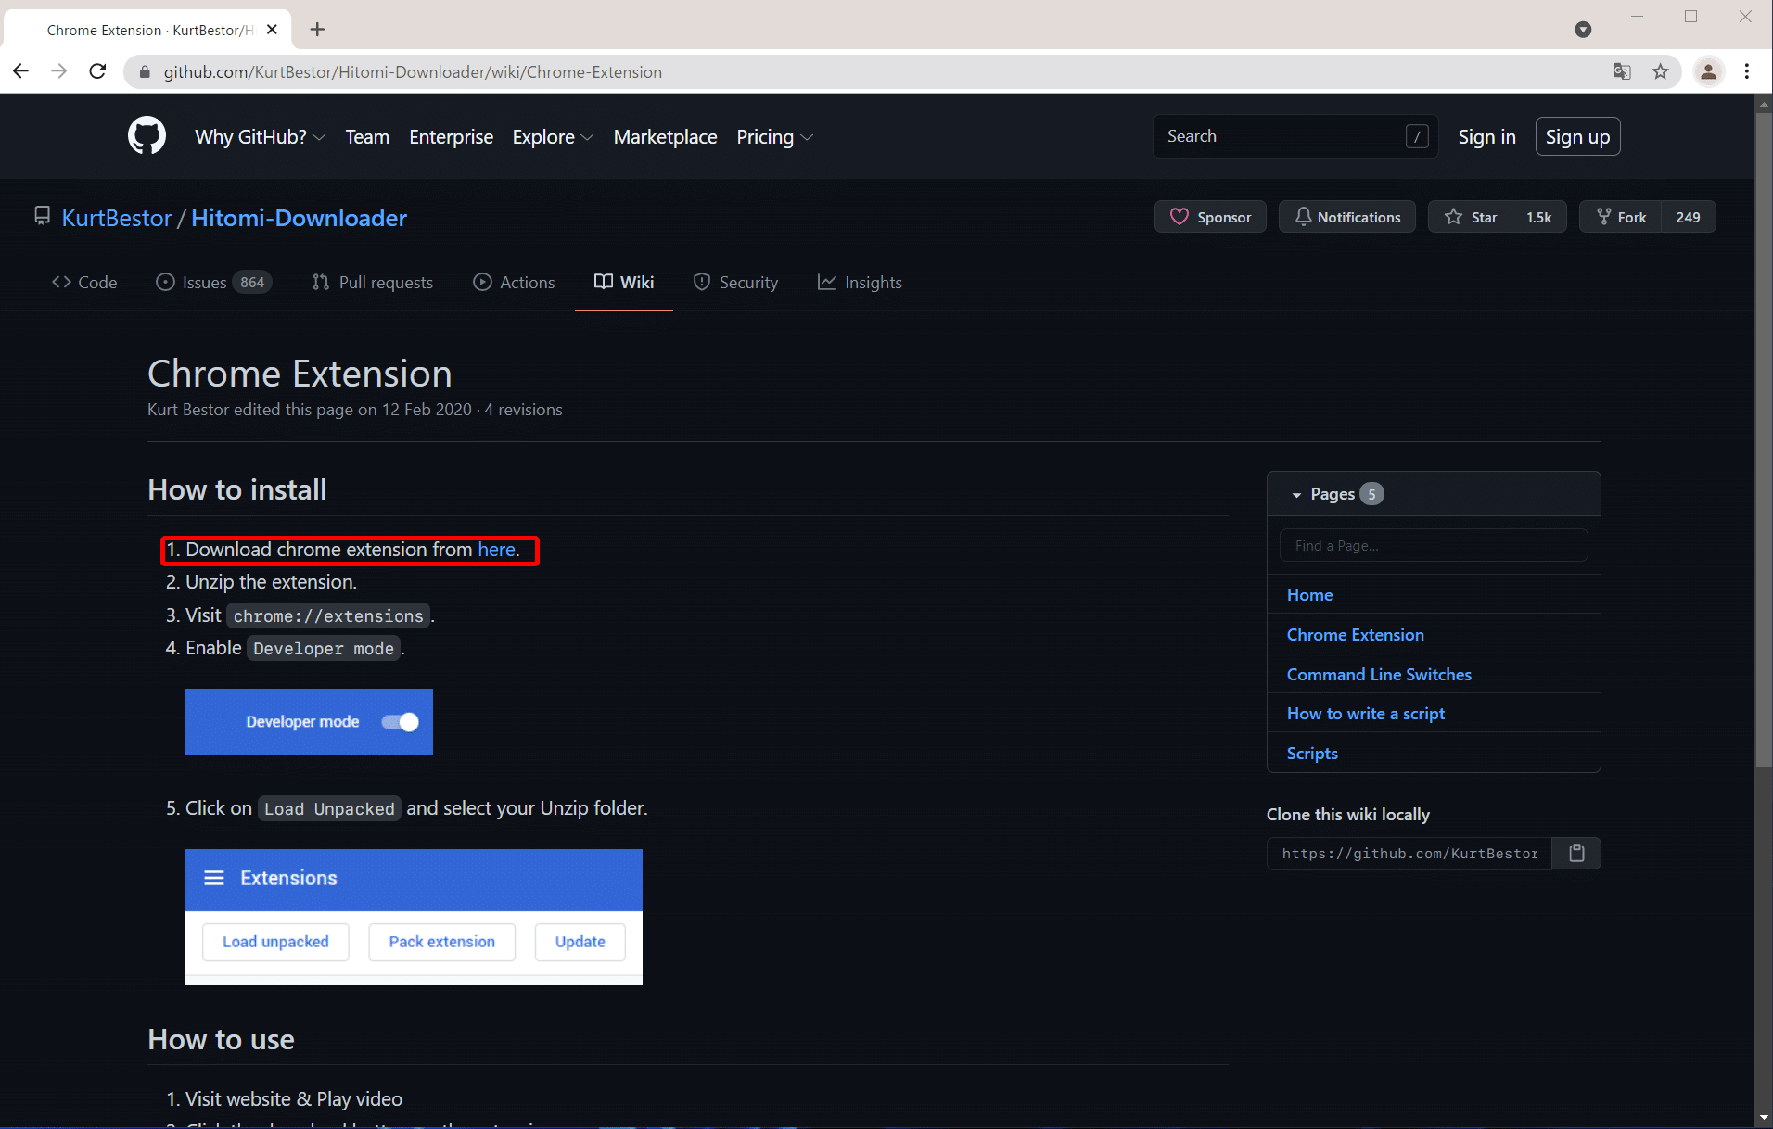Open the Team page
Screen dimensions: 1773x1129
click(x=367, y=137)
